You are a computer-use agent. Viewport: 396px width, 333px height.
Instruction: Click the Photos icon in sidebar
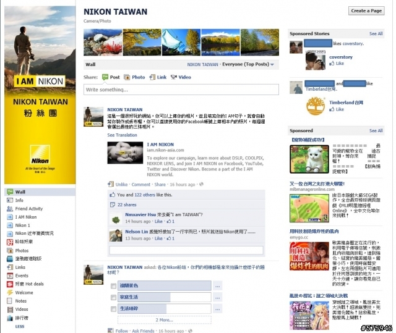(x=10, y=251)
